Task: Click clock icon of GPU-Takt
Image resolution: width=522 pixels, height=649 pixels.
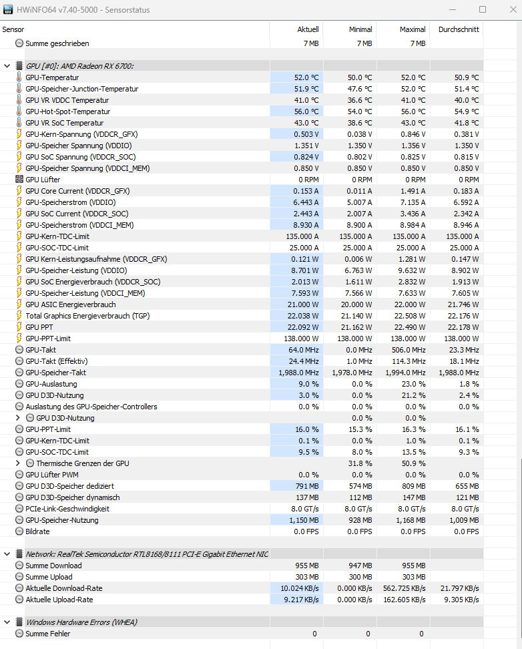Action: tap(19, 350)
